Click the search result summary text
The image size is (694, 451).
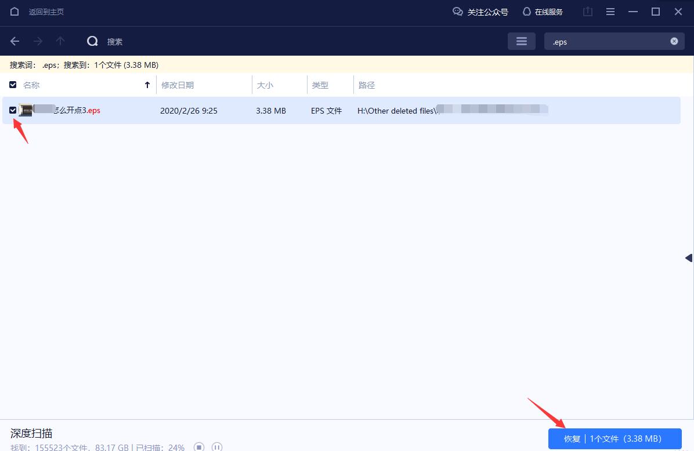[x=84, y=65]
